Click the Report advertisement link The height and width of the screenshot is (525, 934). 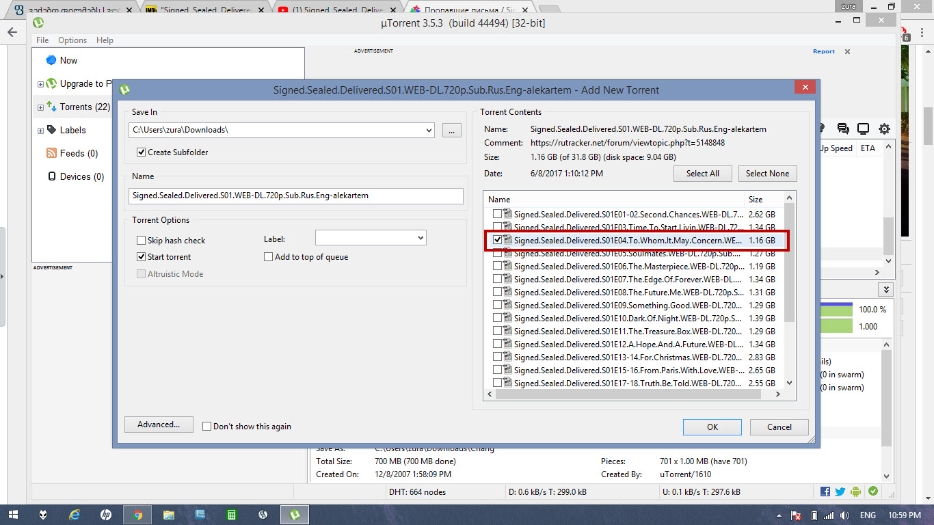824,51
